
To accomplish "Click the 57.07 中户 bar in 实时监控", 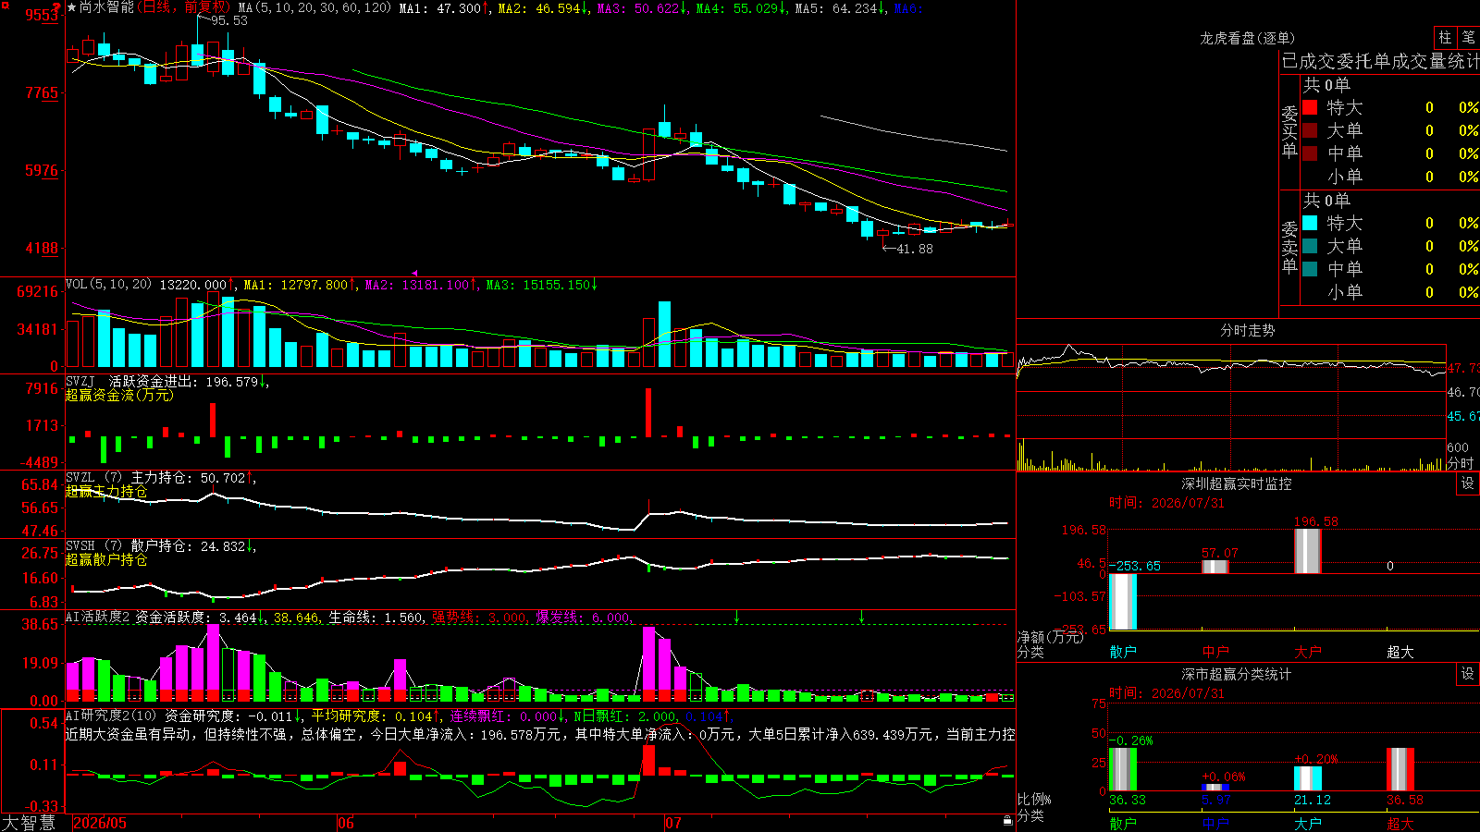I will (1215, 567).
